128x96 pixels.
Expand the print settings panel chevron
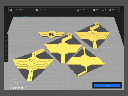tap(118, 10)
